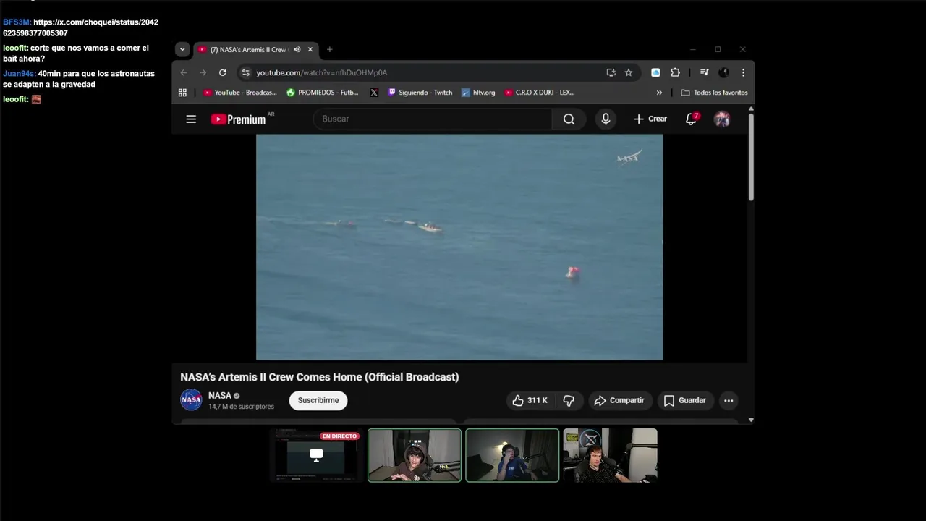Viewport: 926px width, 521px height.
Task: Click the NASA video player
Action: (459, 247)
